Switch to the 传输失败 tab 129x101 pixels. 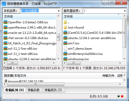pos(34,90)
